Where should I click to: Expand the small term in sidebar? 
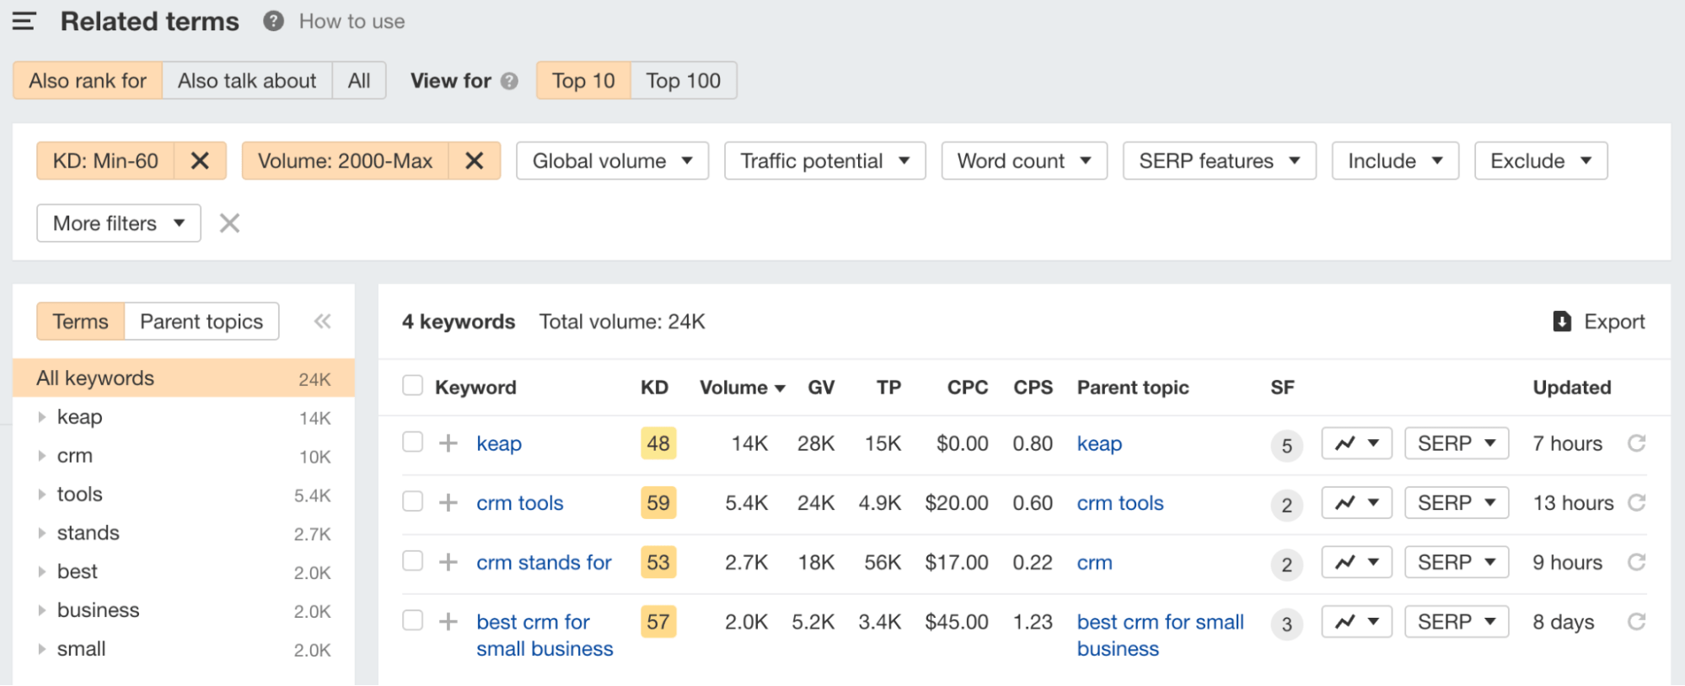pos(41,649)
